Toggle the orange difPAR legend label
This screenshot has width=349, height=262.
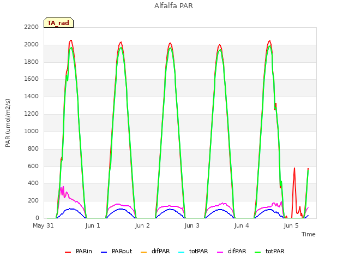pos(160,251)
